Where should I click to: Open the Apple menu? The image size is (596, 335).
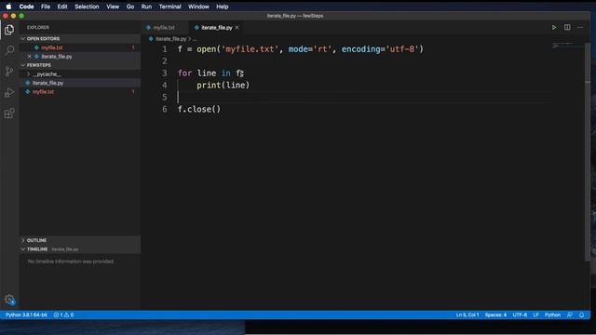[x=8, y=7]
